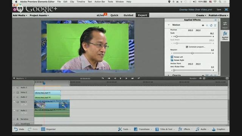242x136 pixels.
Task: Open the Project Assets dropdown
Action: [x=39, y=15]
